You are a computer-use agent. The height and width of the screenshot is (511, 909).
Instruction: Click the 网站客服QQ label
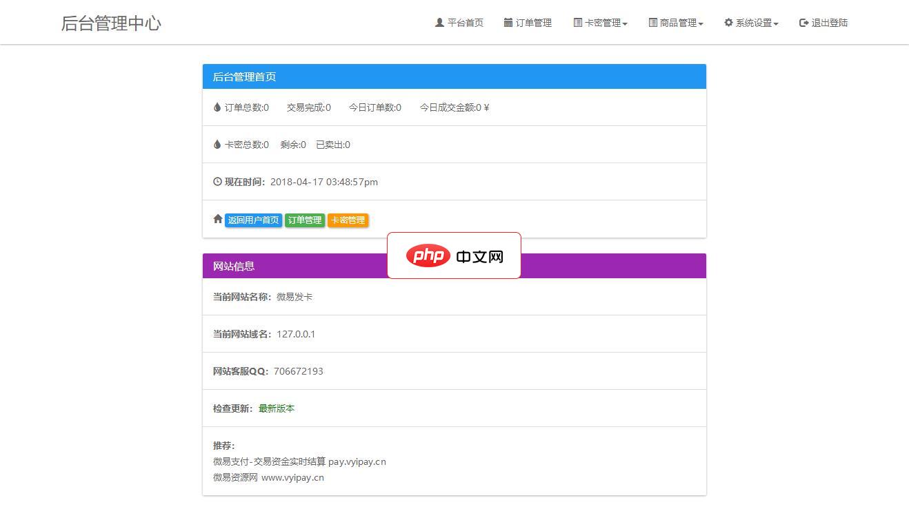coord(241,371)
